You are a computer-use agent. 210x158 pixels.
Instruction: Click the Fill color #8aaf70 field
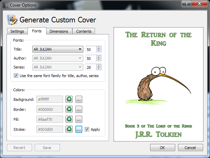click(x=50, y=119)
